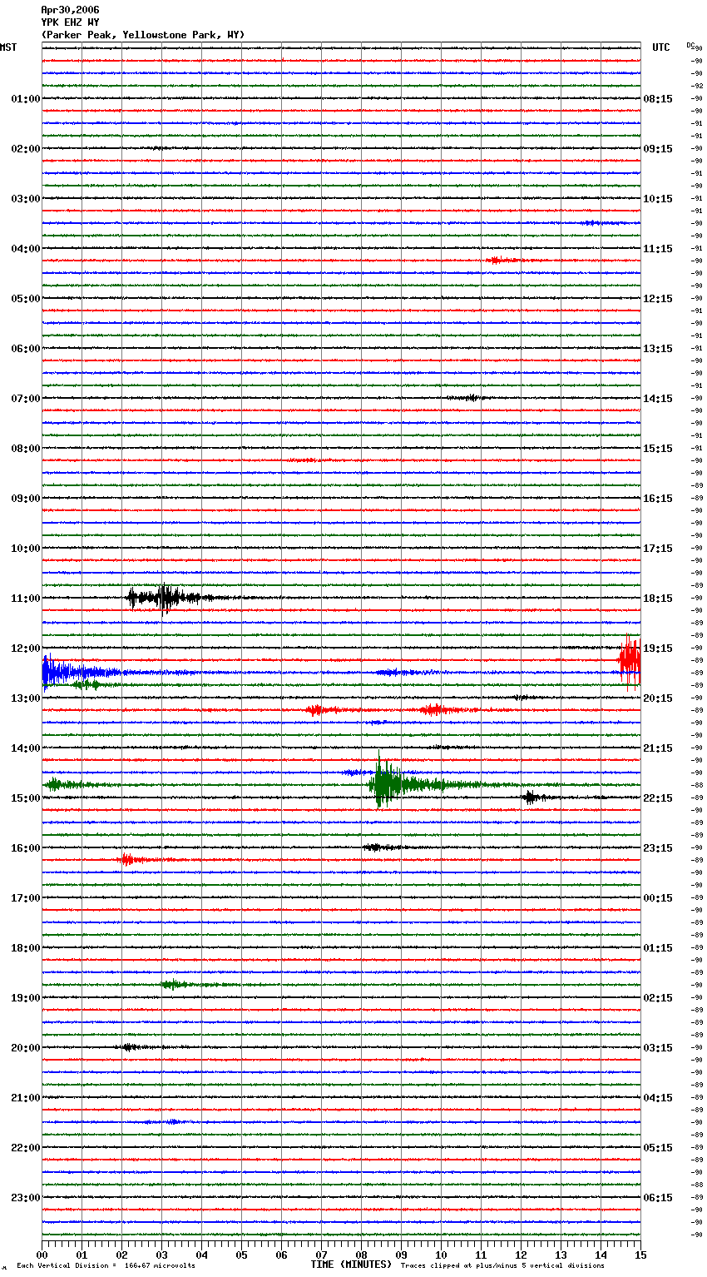Select the '15:00' MST time label
This screenshot has width=707, height=1277.
[25, 798]
